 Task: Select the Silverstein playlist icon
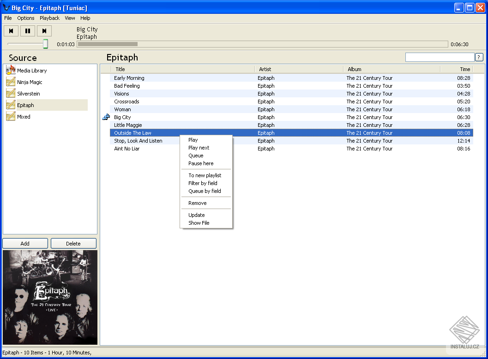[11, 93]
